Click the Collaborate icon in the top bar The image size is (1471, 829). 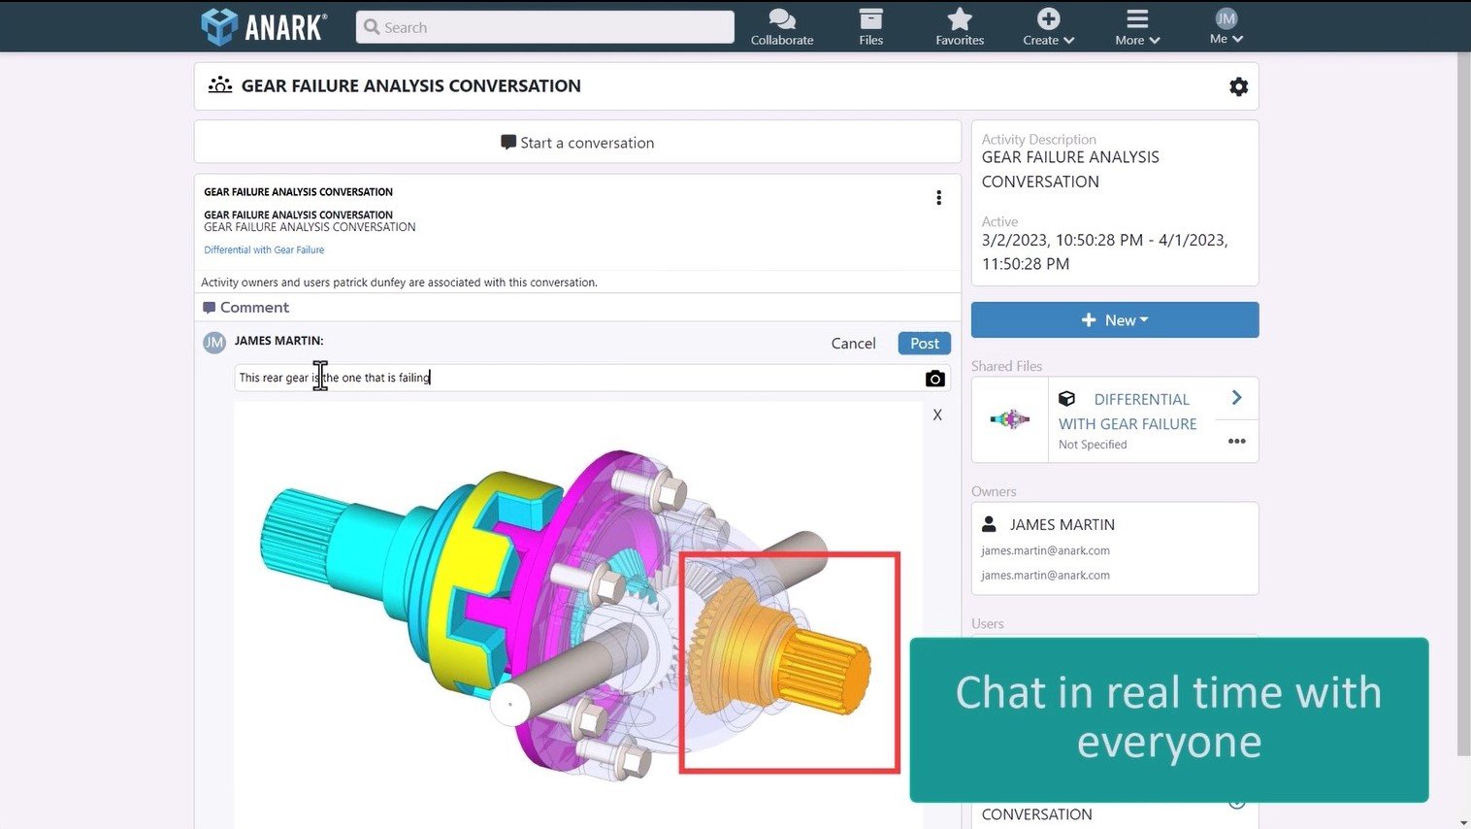click(x=781, y=18)
